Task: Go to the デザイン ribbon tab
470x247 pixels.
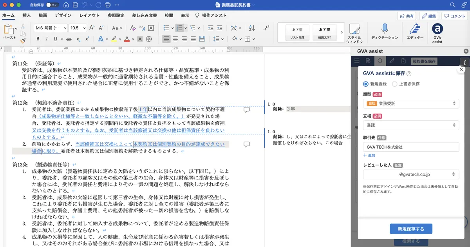Action: tap(63, 16)
